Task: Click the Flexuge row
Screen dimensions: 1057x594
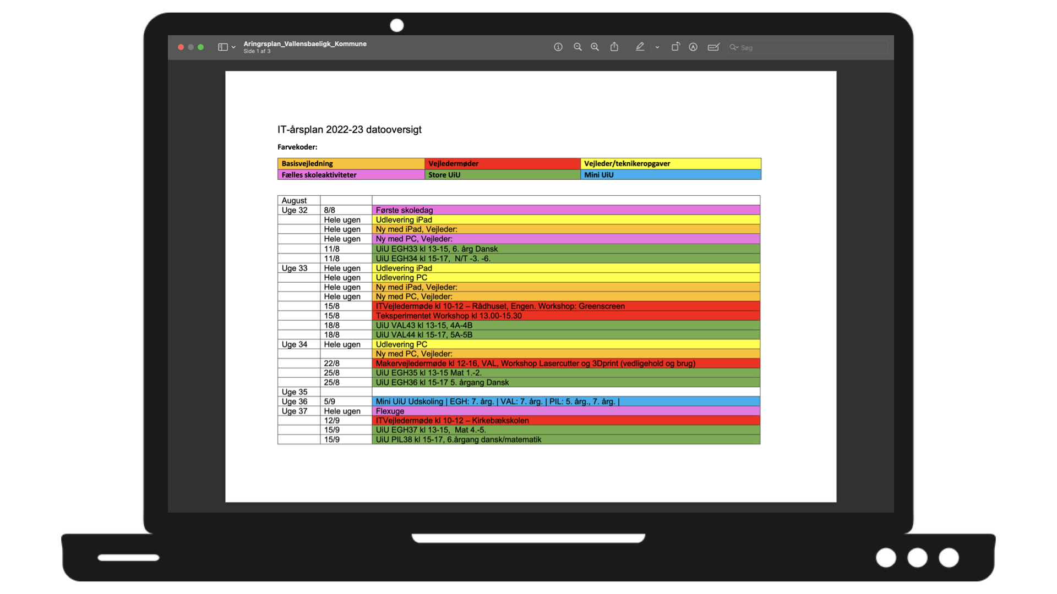Action: (566, 411)
